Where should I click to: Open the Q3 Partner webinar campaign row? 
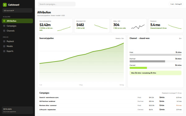point(110,101)
